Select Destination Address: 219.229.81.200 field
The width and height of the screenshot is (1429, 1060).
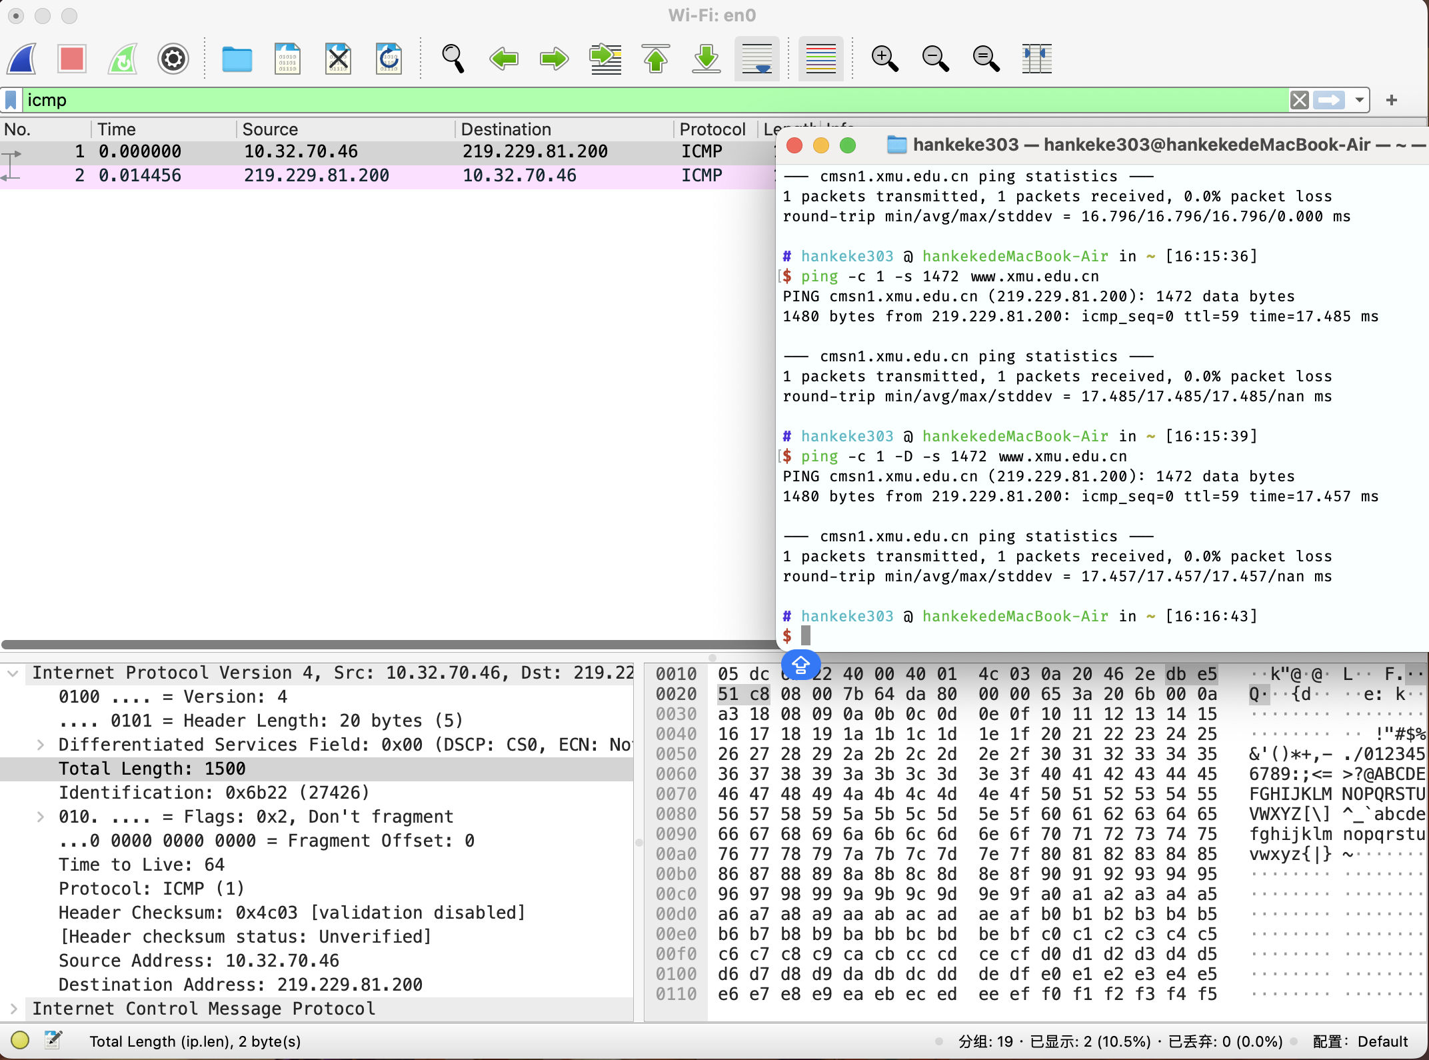point(317,985)
